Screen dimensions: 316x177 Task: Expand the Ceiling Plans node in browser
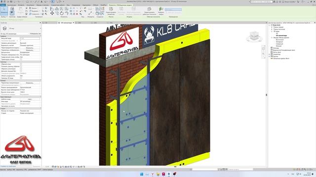click(272, 29)
